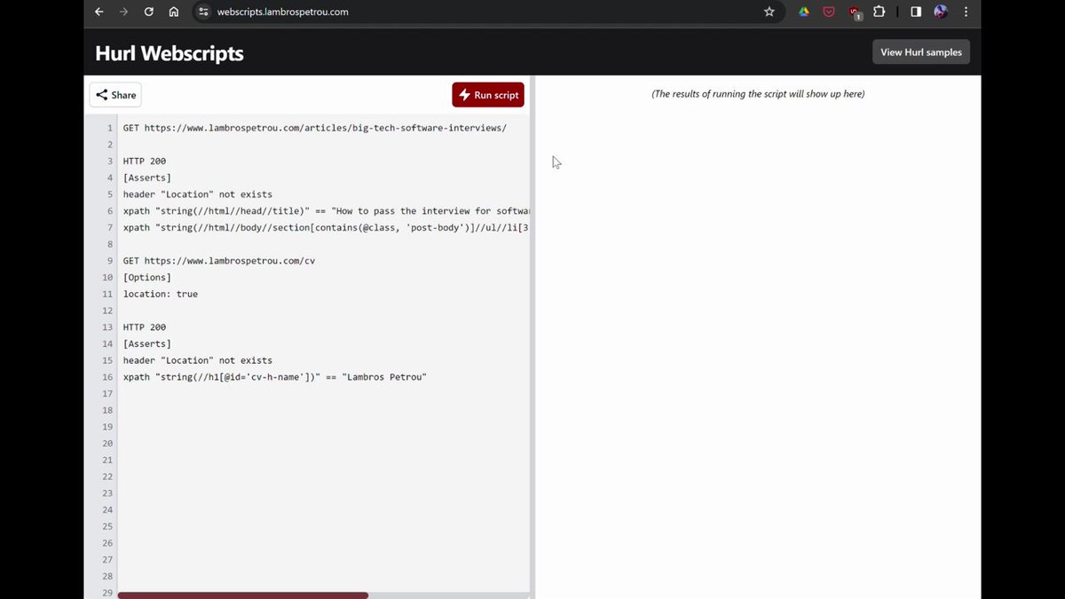The width and height of the screenshot is (1065, 599).
Task: Open Google Drive extension
Action: 803,12
